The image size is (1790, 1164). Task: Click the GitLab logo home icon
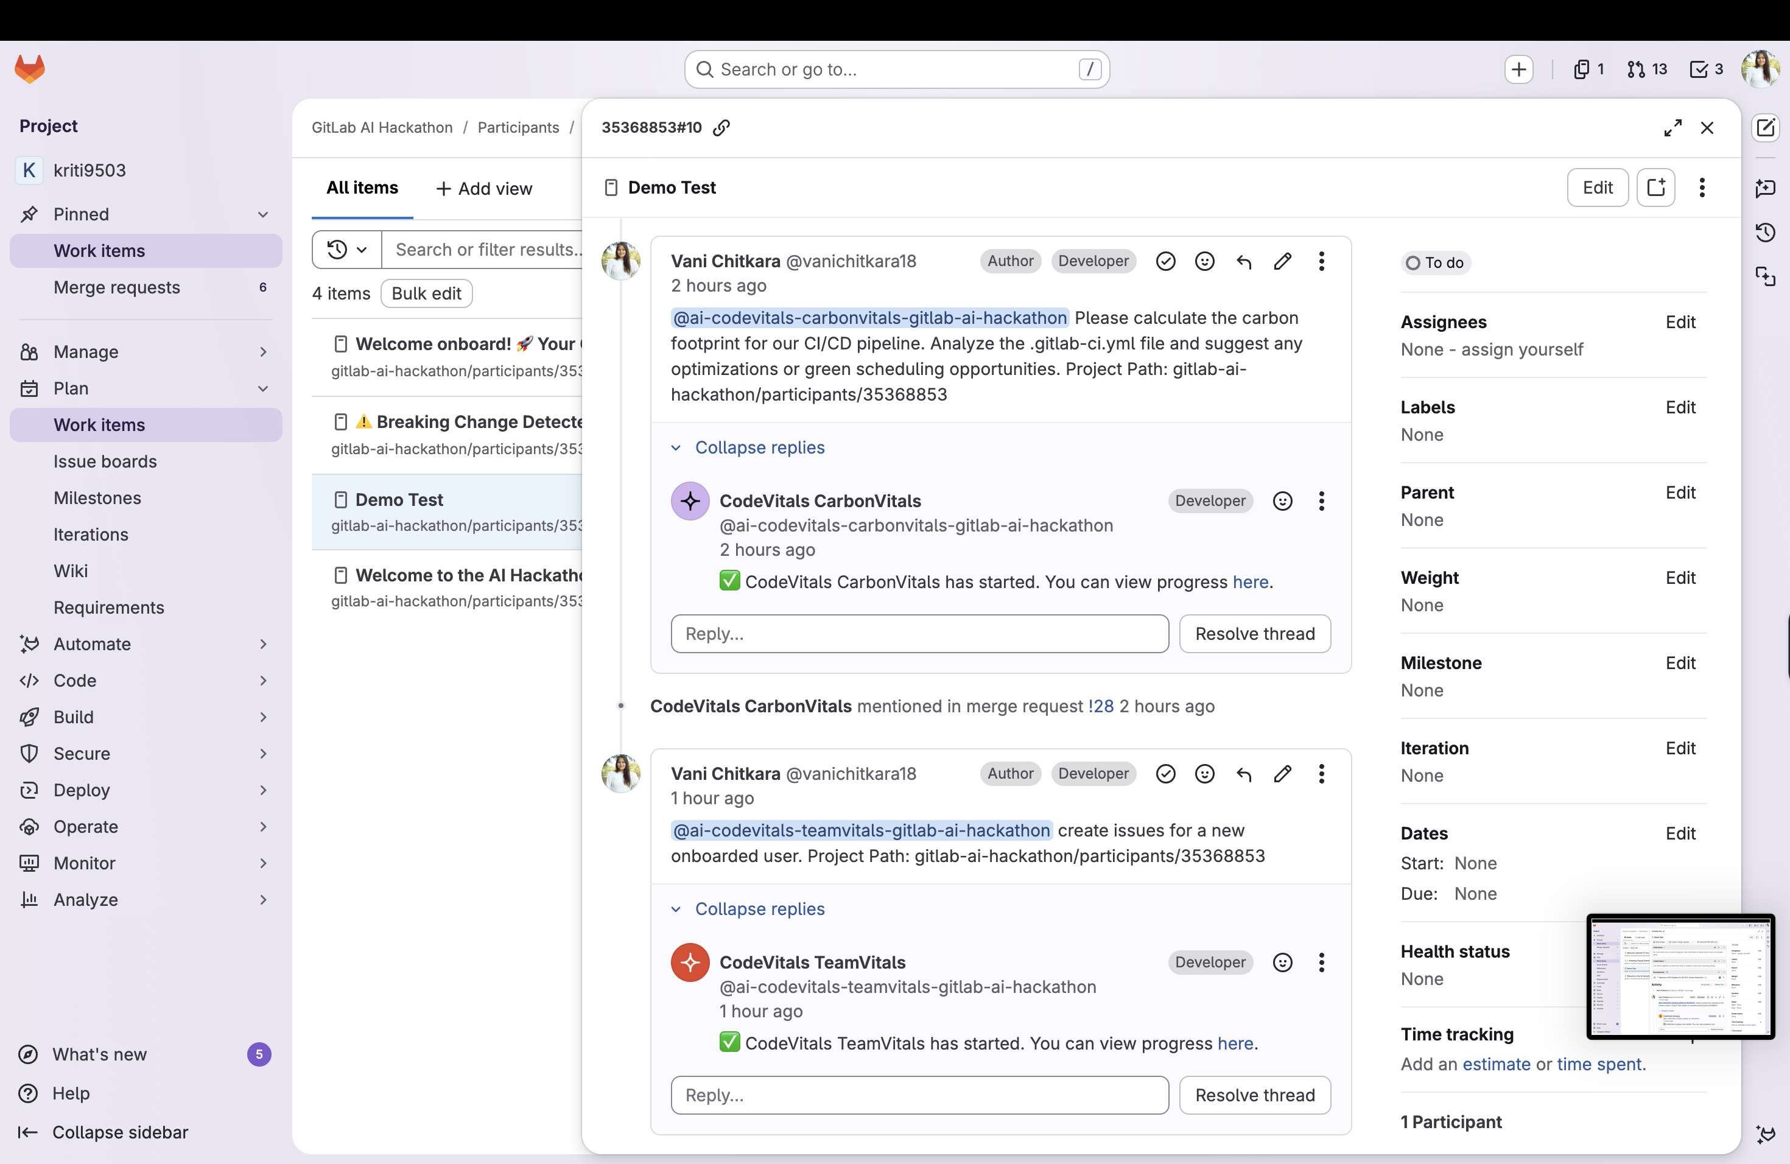pyautogui.click(x=30, y=69)
